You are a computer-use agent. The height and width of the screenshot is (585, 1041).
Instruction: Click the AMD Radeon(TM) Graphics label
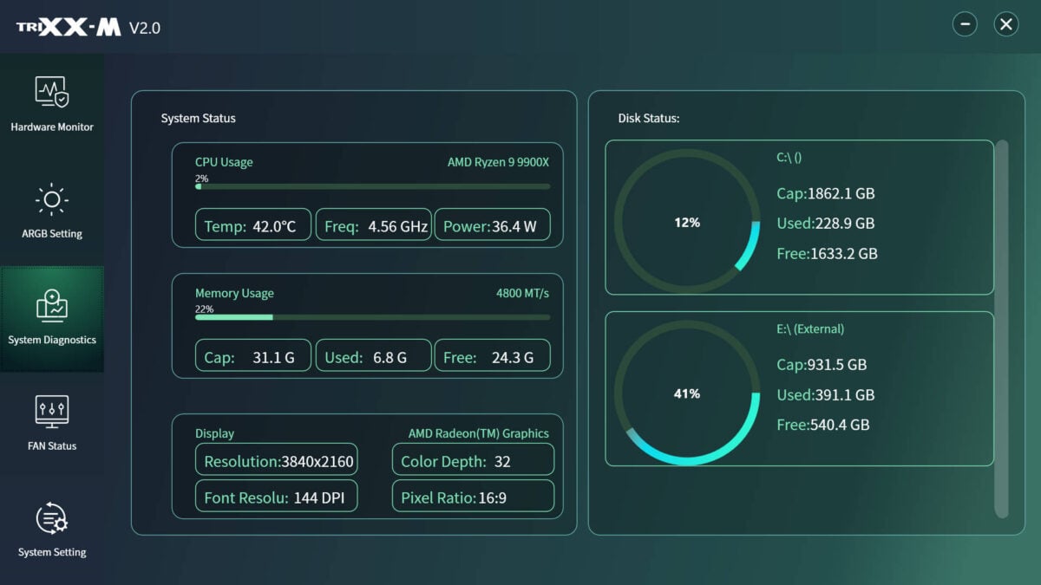(478, 433)
